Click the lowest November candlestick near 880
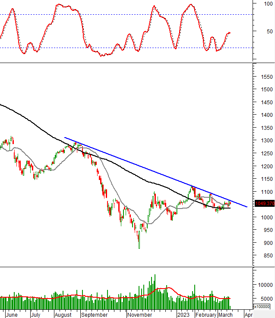This screenshot has height=318, width=275. (139, 239)
